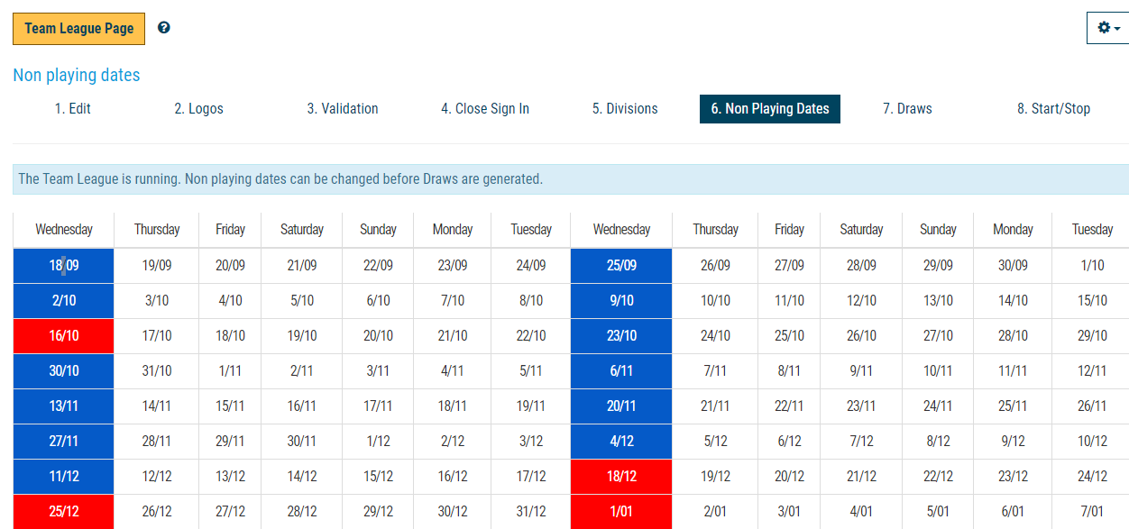Viewport: 1129px width, 529px height.
Task: Click the 7/12 date cell
Action: point(861,442)
